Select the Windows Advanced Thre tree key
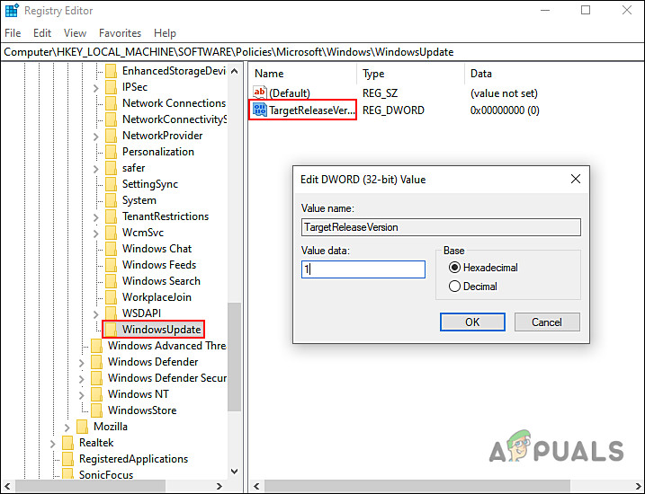The image size is (645, 494). [167, 345]
